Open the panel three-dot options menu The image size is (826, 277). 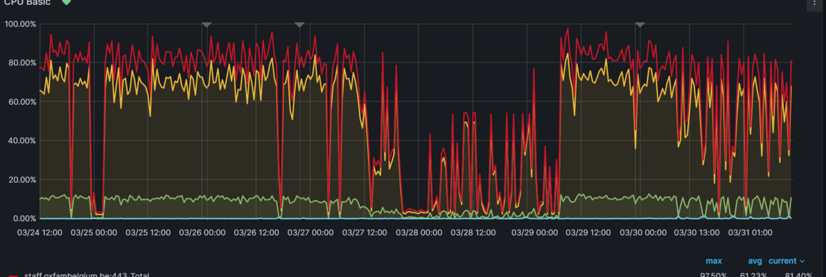[815, 3]
